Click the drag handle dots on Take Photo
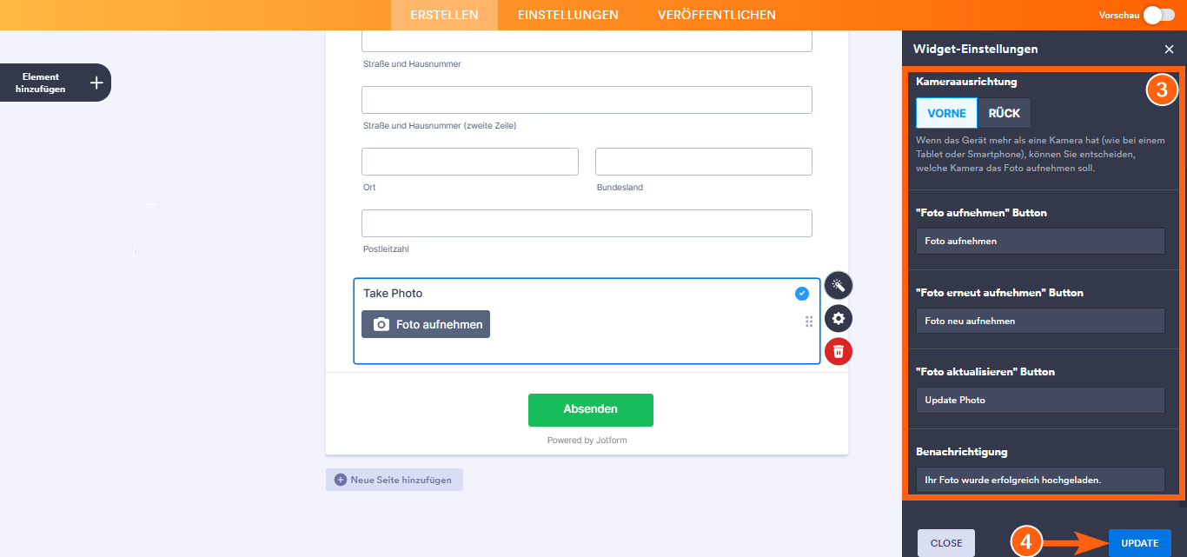This screenshot has width=1187, height=557. pos(809,322)
